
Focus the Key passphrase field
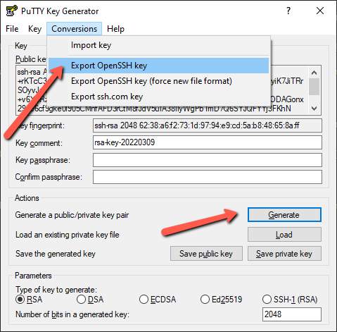pyautogui.click(x=208, y=160)
